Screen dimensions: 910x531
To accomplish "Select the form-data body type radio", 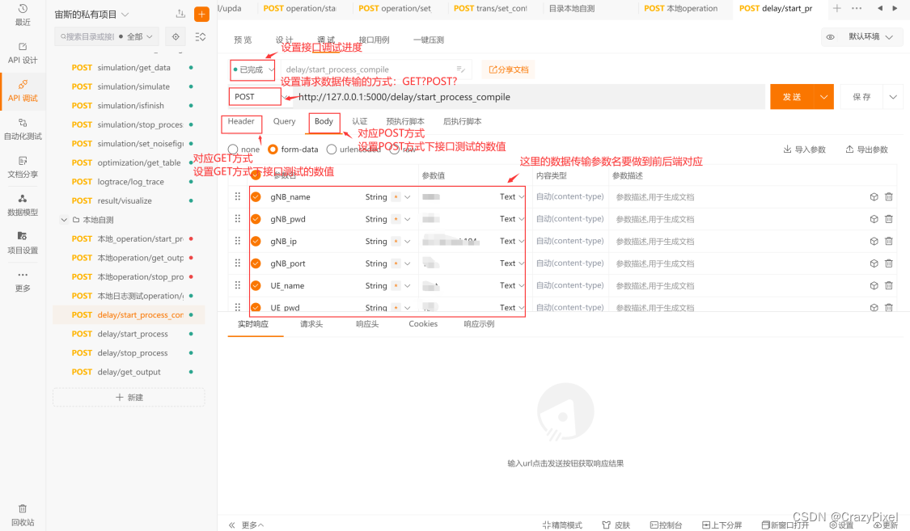I will tap(273, 149).
